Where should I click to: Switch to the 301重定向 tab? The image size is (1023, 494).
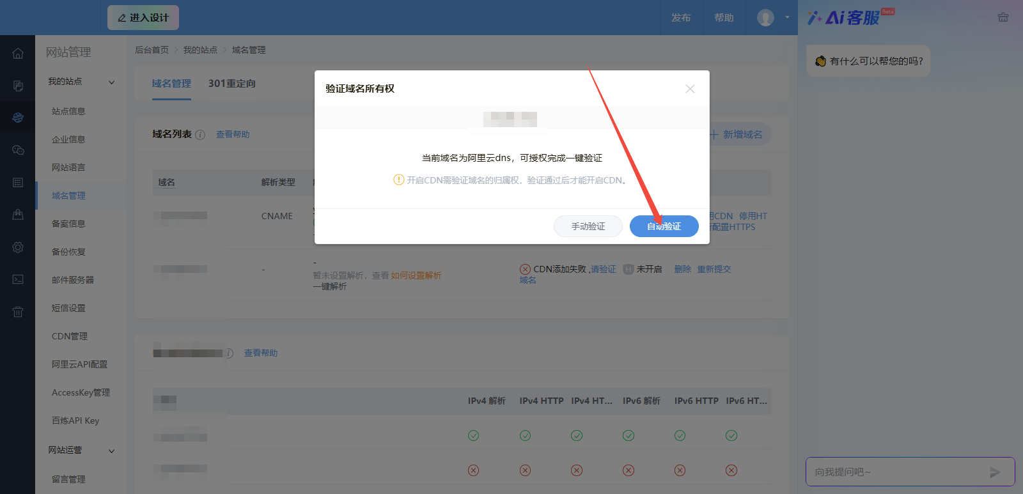click(232, 84)
